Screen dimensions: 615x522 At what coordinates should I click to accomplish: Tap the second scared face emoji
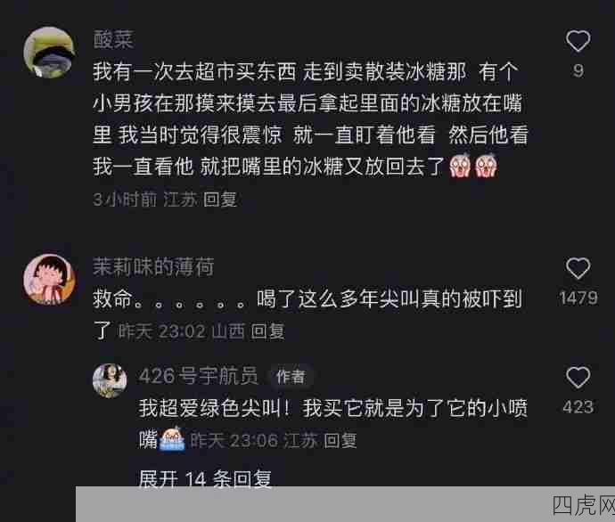[486, 167]
